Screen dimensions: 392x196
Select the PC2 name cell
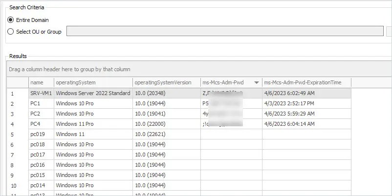click(41, 114)
